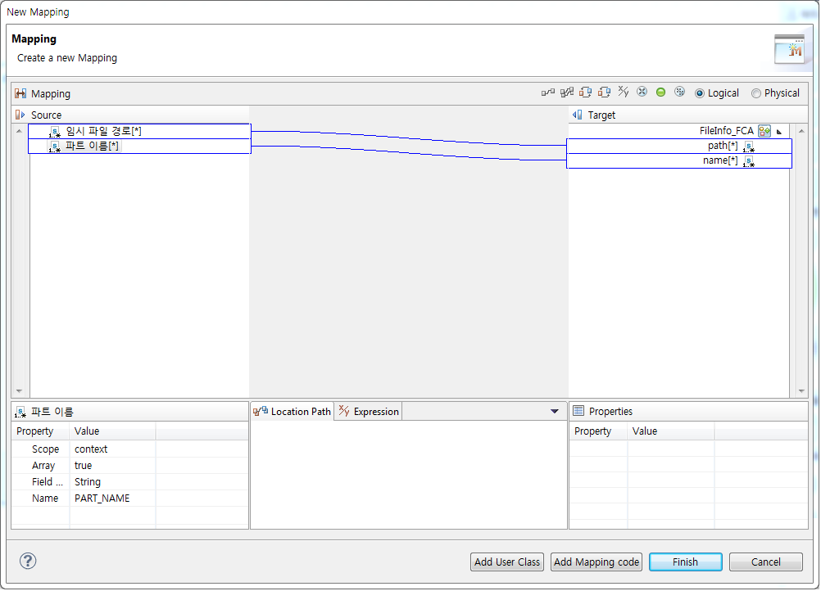Switch to the Physical view radio button
Screen dimensions: 821x591
coord(755,92)
